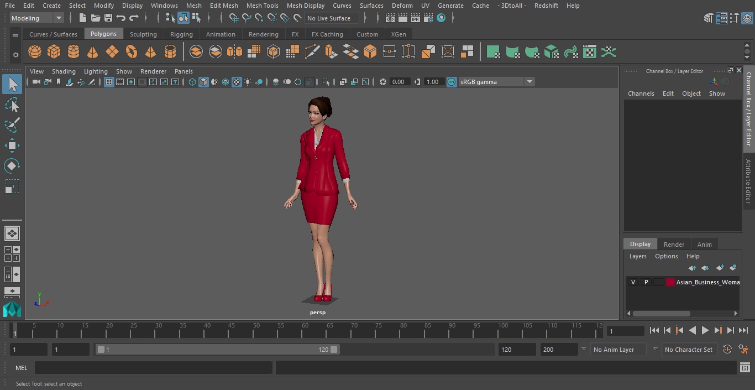Toggle the layer playback P box

tap(646, 282)
